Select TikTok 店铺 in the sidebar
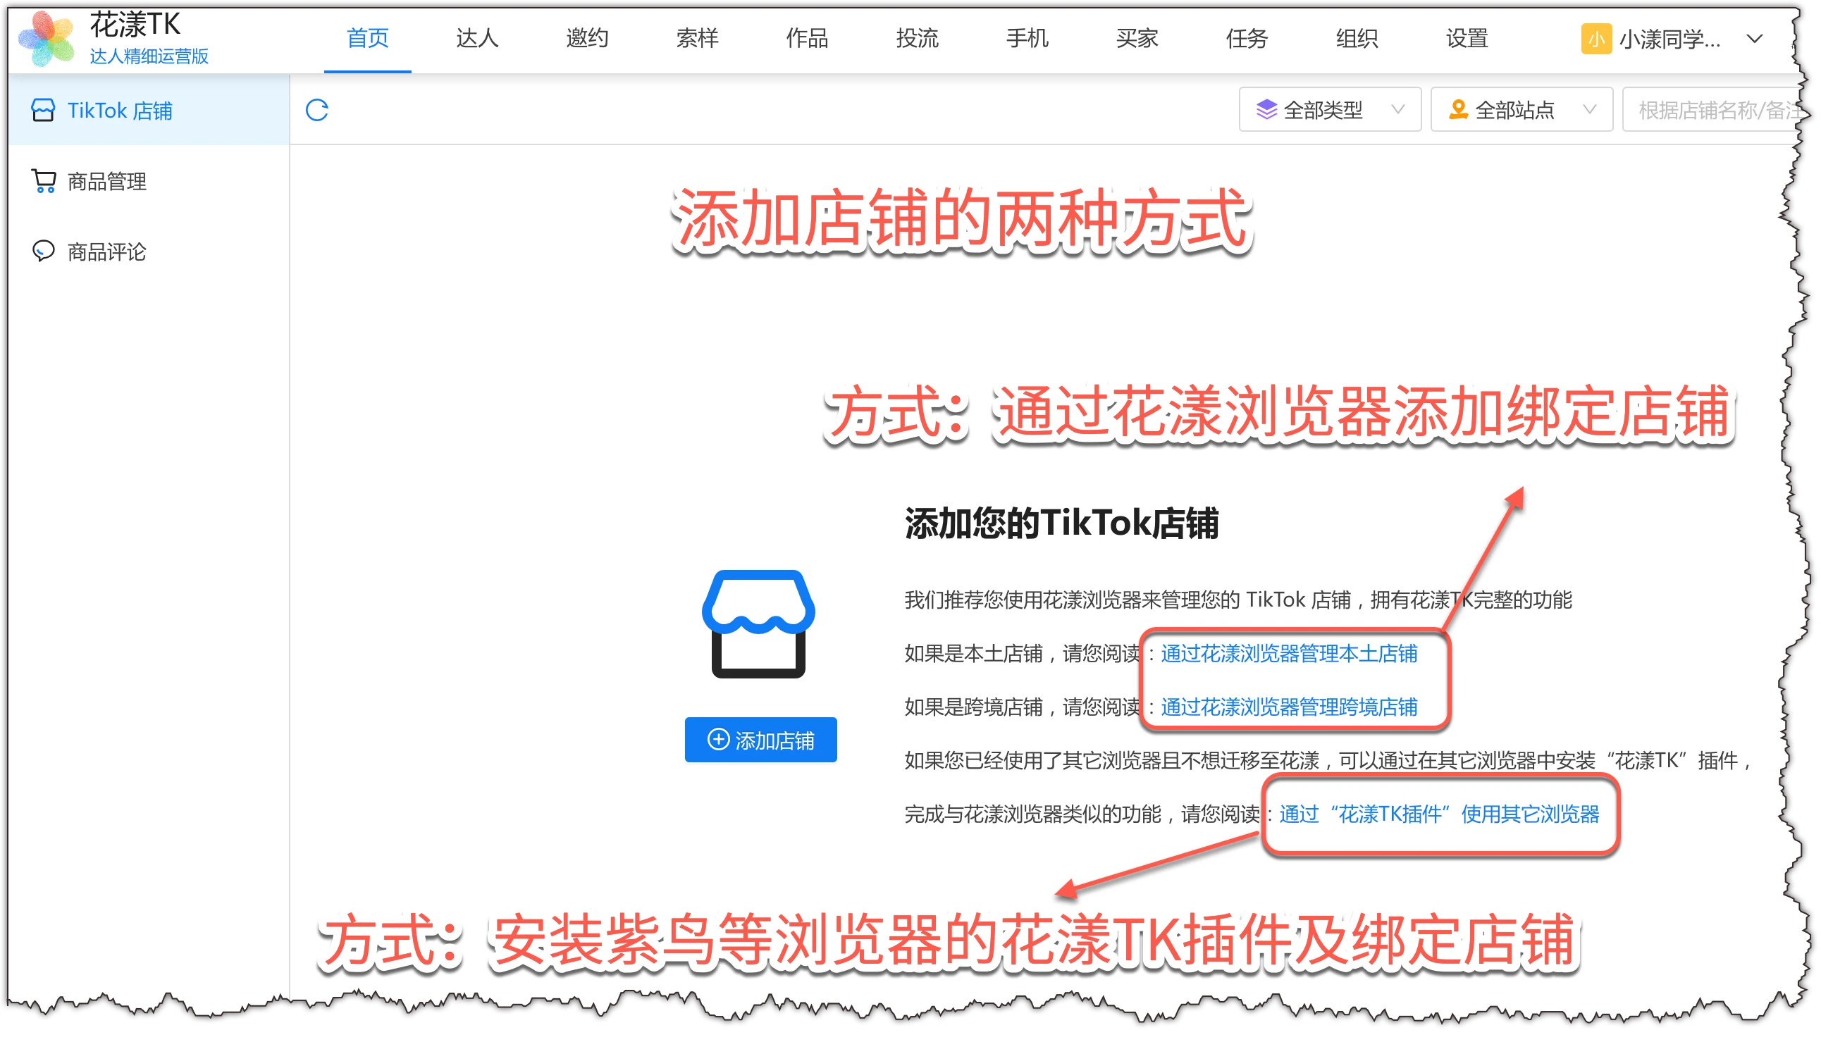Image resolution: width=1821 pixels, height=1061 pixels. coord(149,110)
